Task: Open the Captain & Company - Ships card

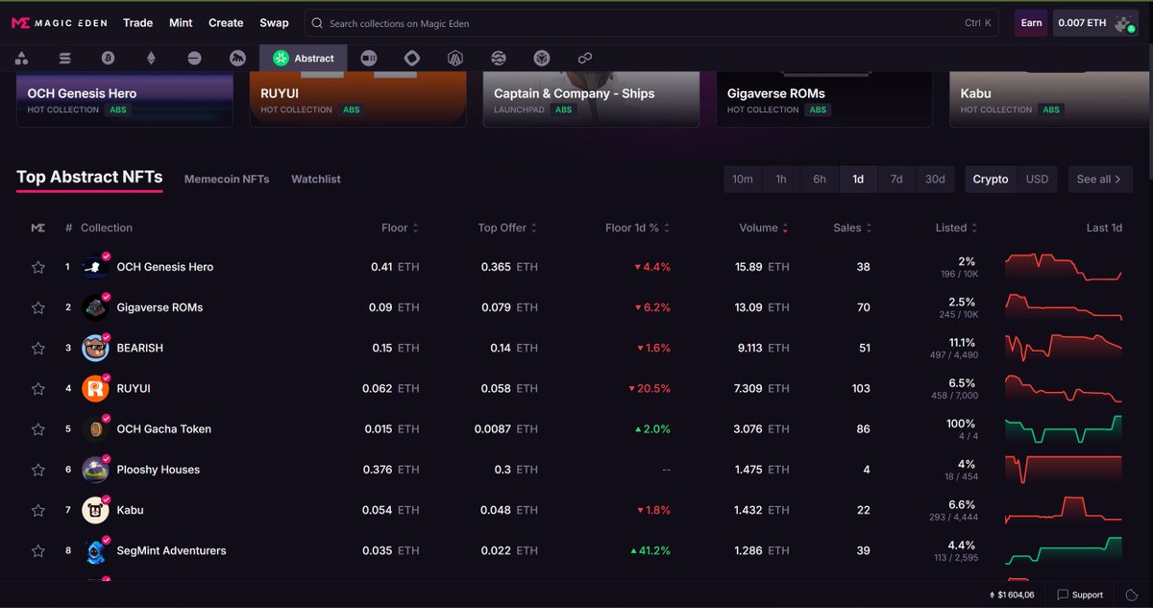Action: 590,99
